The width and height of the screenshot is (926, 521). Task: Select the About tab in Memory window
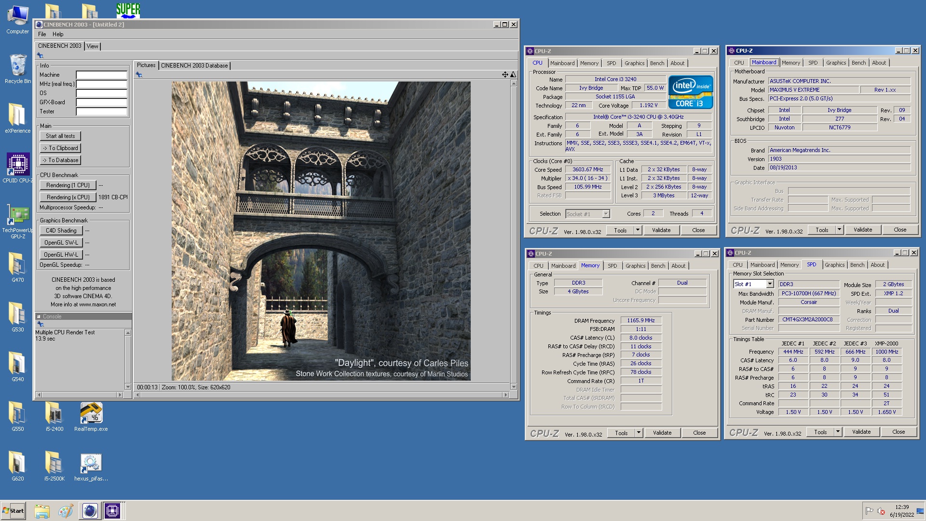[x=678, y=266]
